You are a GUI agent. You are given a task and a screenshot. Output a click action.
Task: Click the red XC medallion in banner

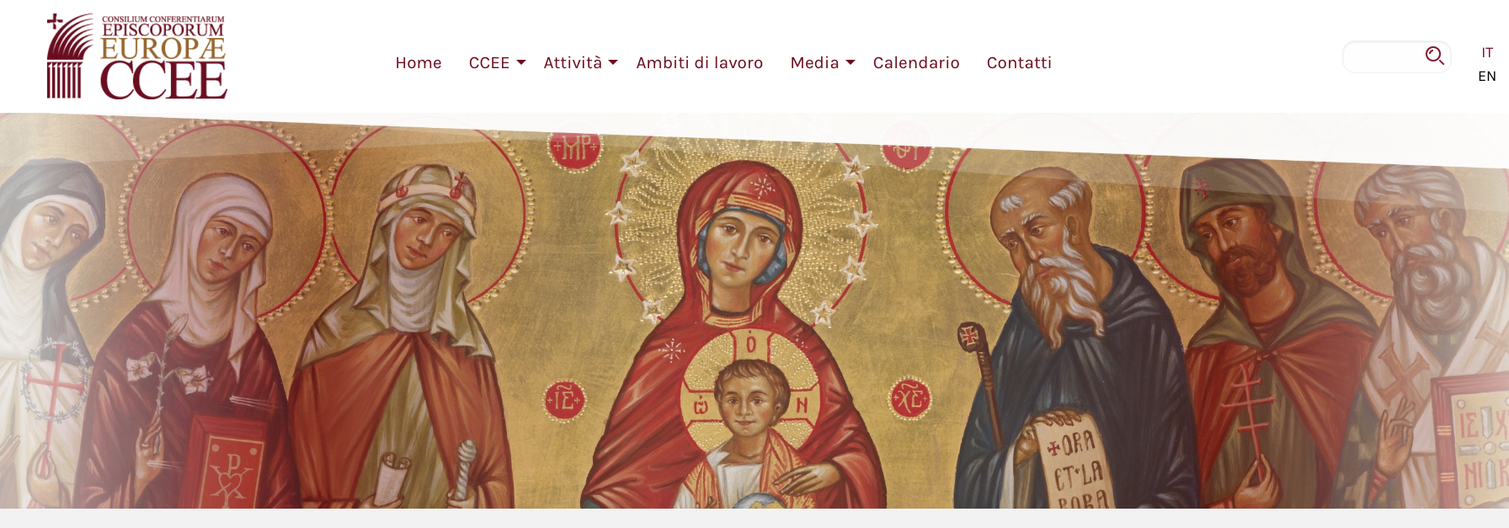pos(910,398)
